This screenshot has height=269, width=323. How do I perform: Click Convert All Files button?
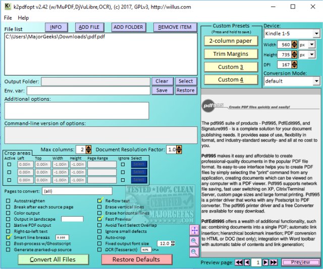[x=53, y=259]
